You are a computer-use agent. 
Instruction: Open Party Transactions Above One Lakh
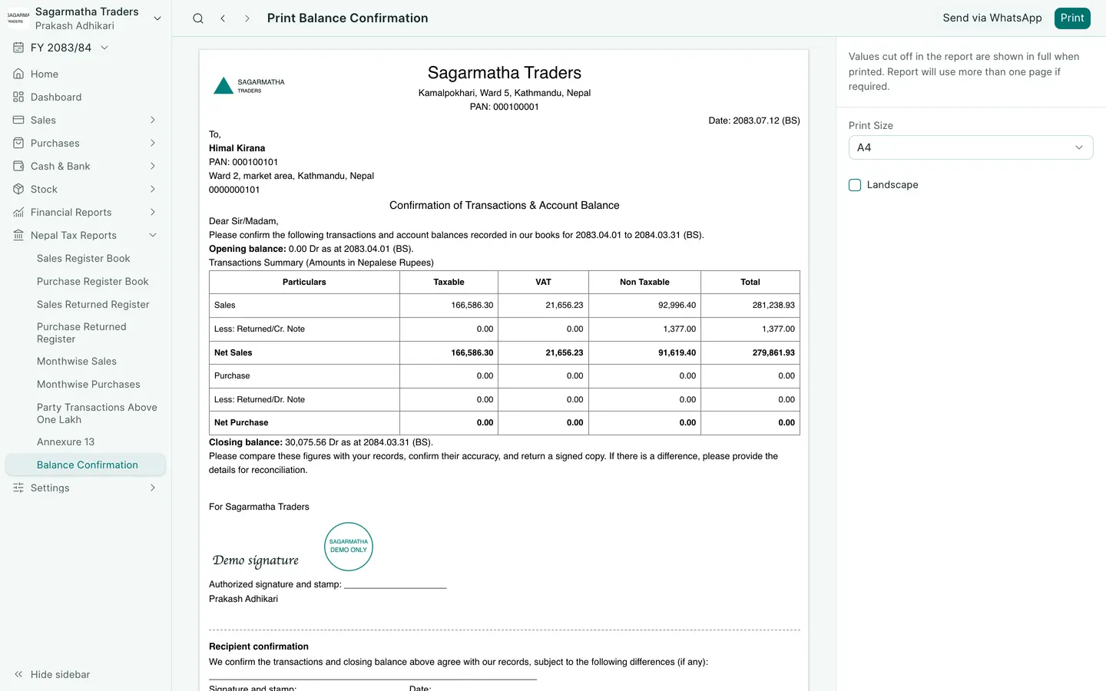tap(97, 413)
